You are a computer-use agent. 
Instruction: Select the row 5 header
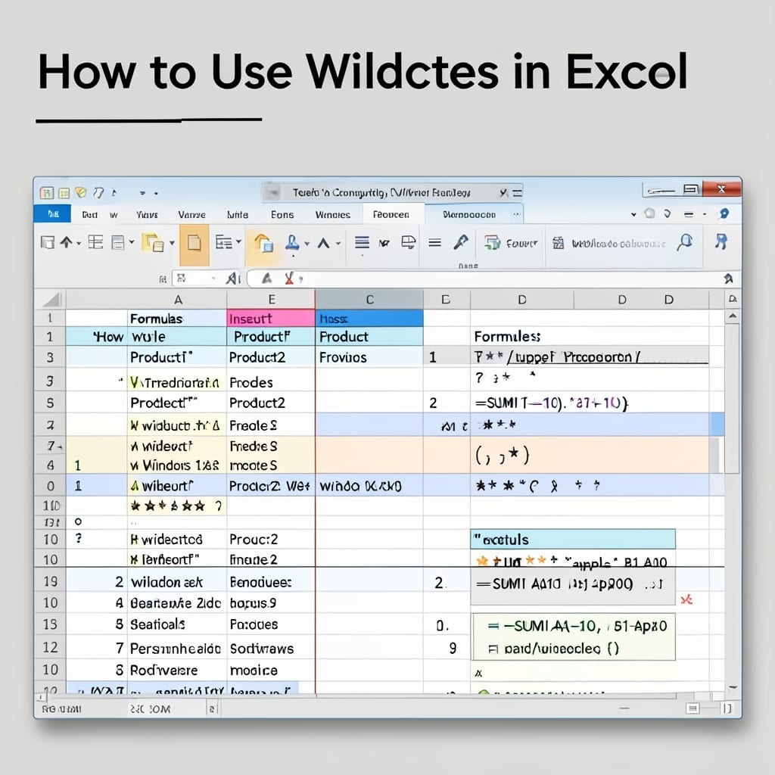pyautogui.click(x=50, y=403)
